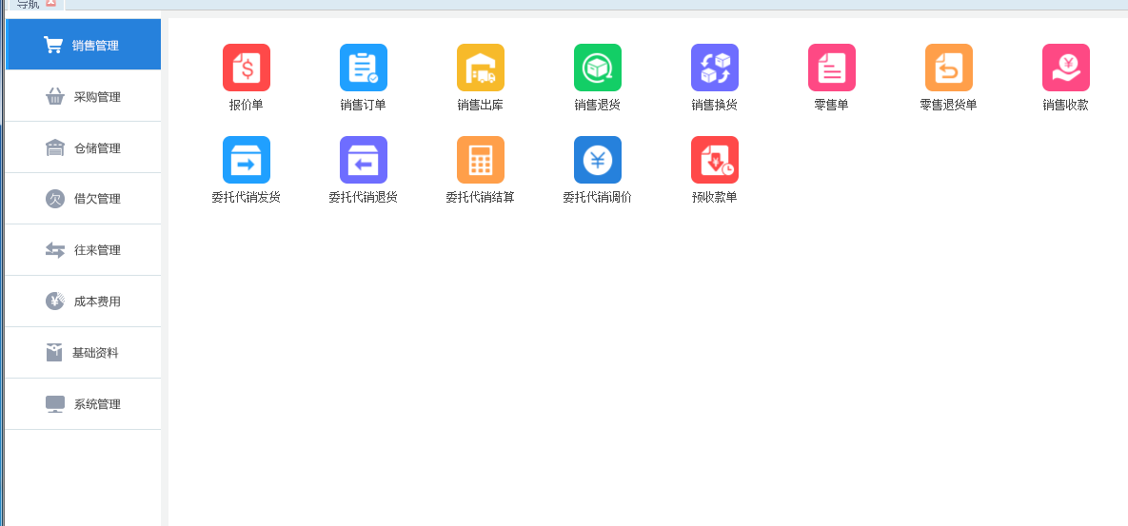1128x526 pixels.
Task: Open 系统管理 system settings section
Action: tap(83, 404)
